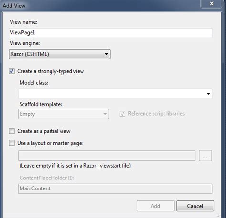
Task: Click the "View engine:" label
Action: 25,43
